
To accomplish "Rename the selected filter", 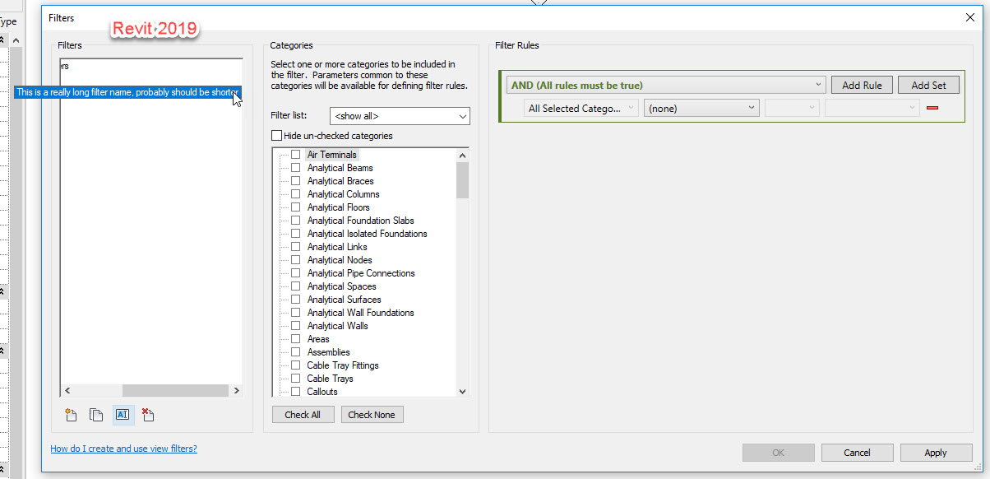I will click(x=123, y=415).
